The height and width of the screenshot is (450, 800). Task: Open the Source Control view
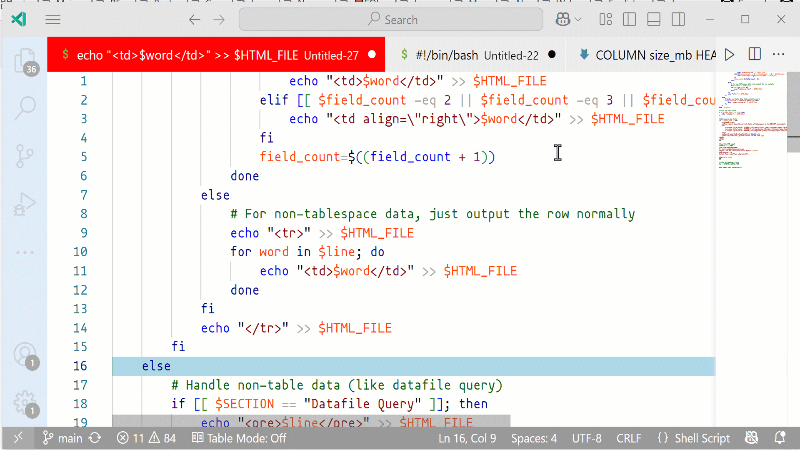25,156
